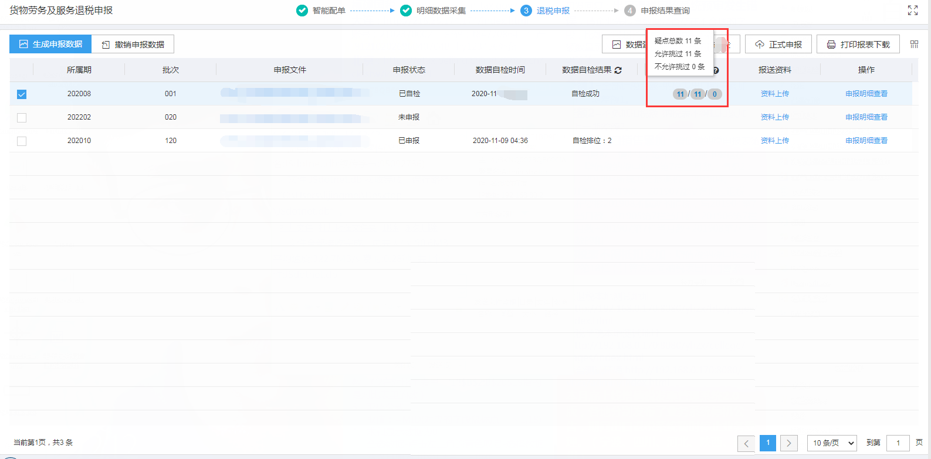Click period cell 202202

click(79, 117)
